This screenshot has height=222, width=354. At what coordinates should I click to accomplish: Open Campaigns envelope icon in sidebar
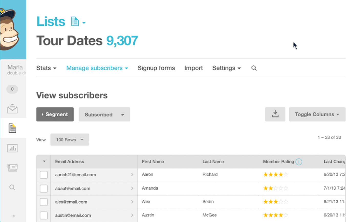12,109
